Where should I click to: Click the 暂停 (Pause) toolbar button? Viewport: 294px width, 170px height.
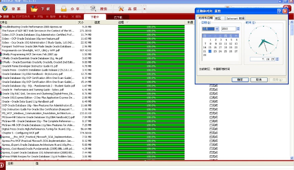[x=51, y=17]
